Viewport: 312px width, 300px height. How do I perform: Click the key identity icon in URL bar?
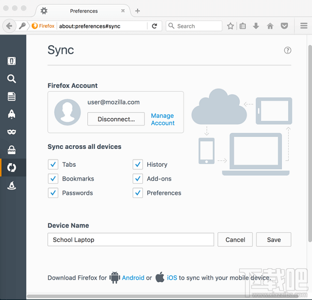pyautogui.click(x=22, y=26)
